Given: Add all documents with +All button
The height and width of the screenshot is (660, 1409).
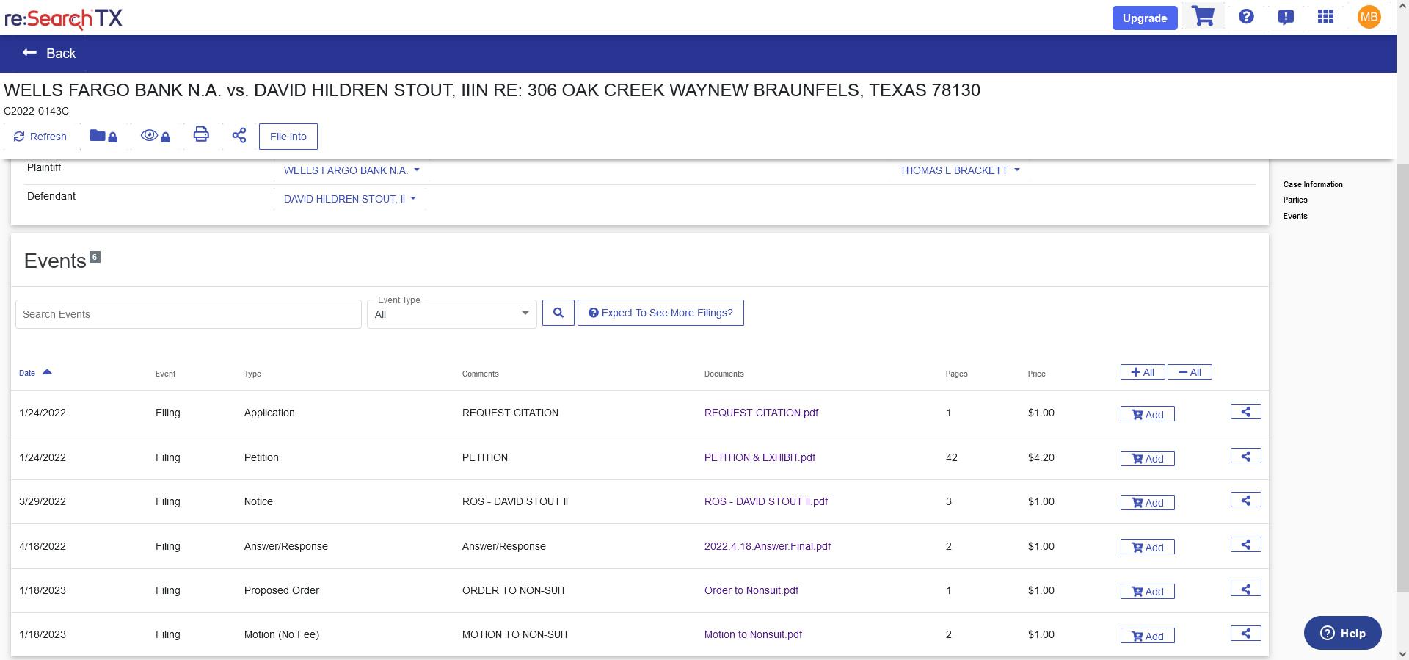Looking at the screenshot, I should [x=1143, y=372].
